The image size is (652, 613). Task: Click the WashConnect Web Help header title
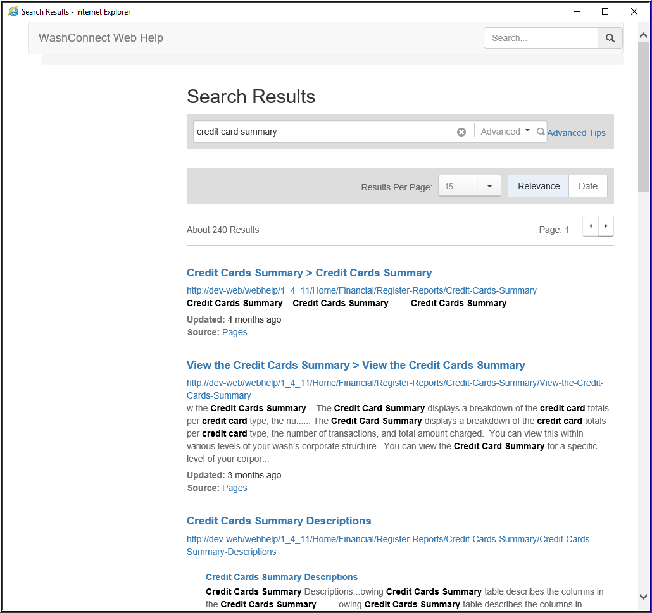coord(101,38)
